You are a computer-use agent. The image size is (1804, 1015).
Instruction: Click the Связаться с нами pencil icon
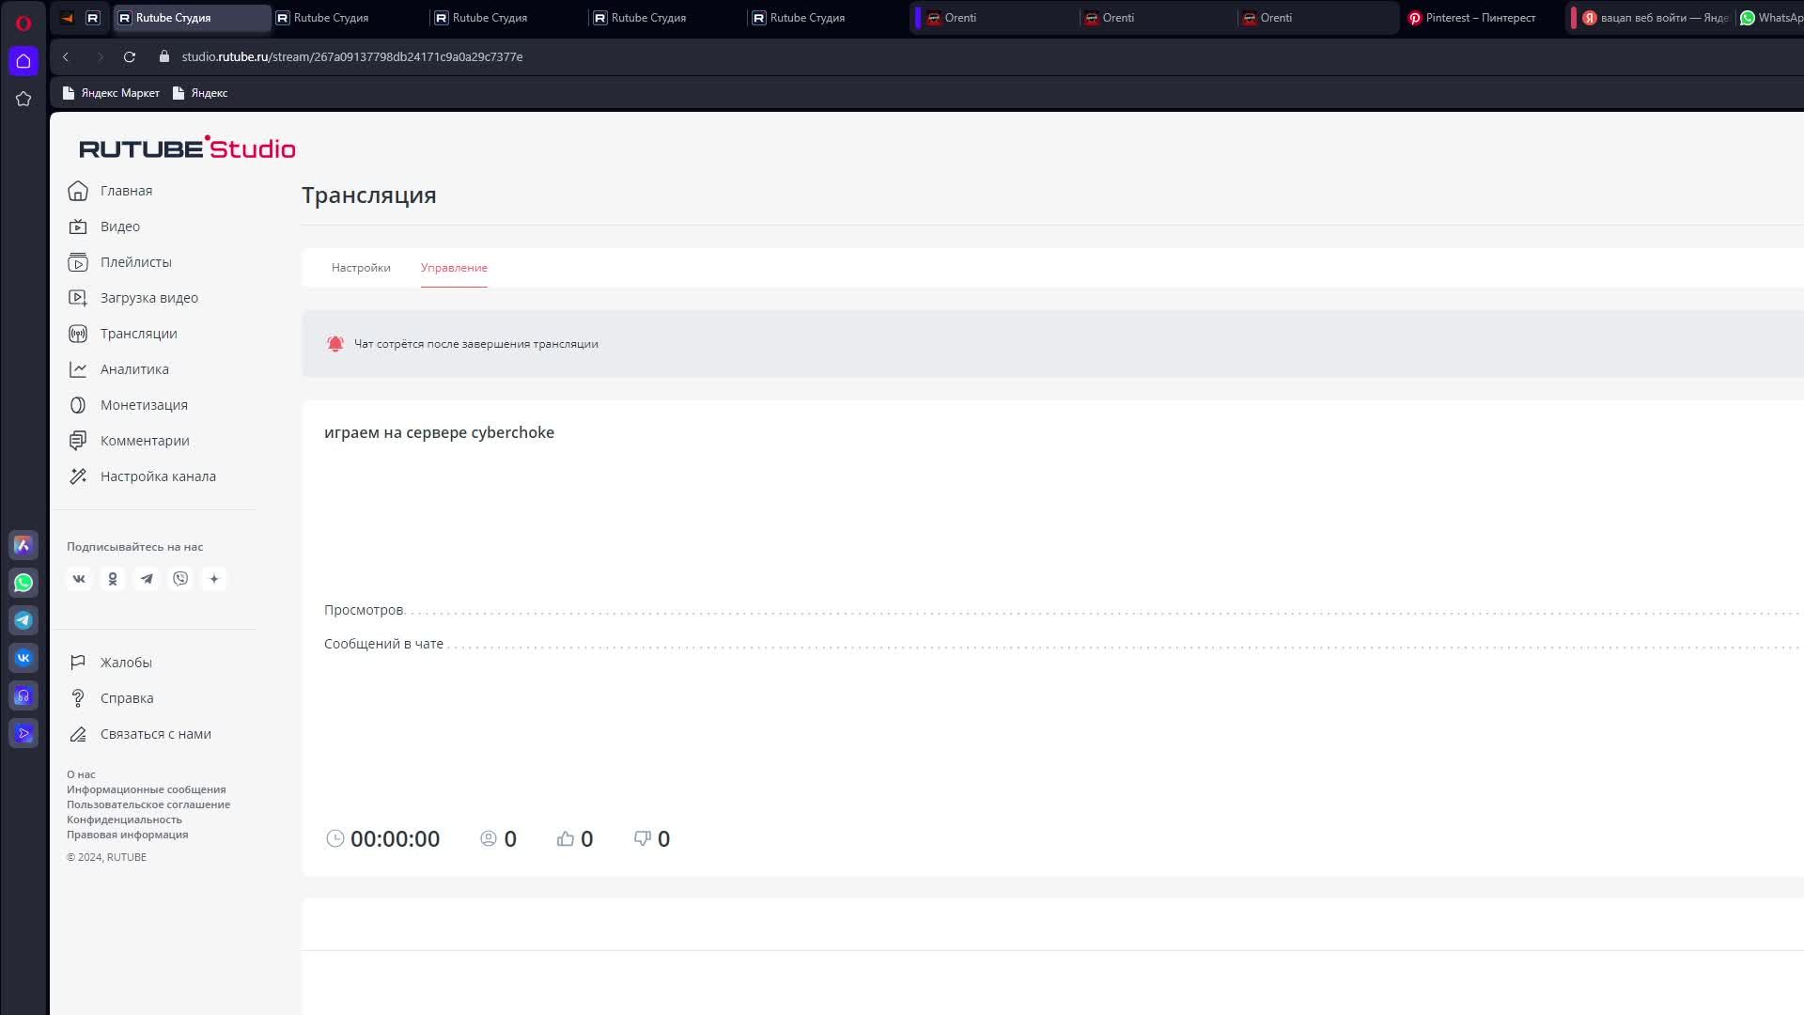[x=78, y=734]
